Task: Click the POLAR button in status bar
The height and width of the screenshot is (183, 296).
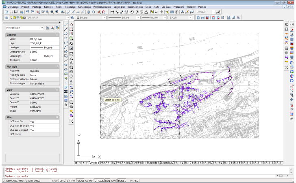Action: pos(81,181)
